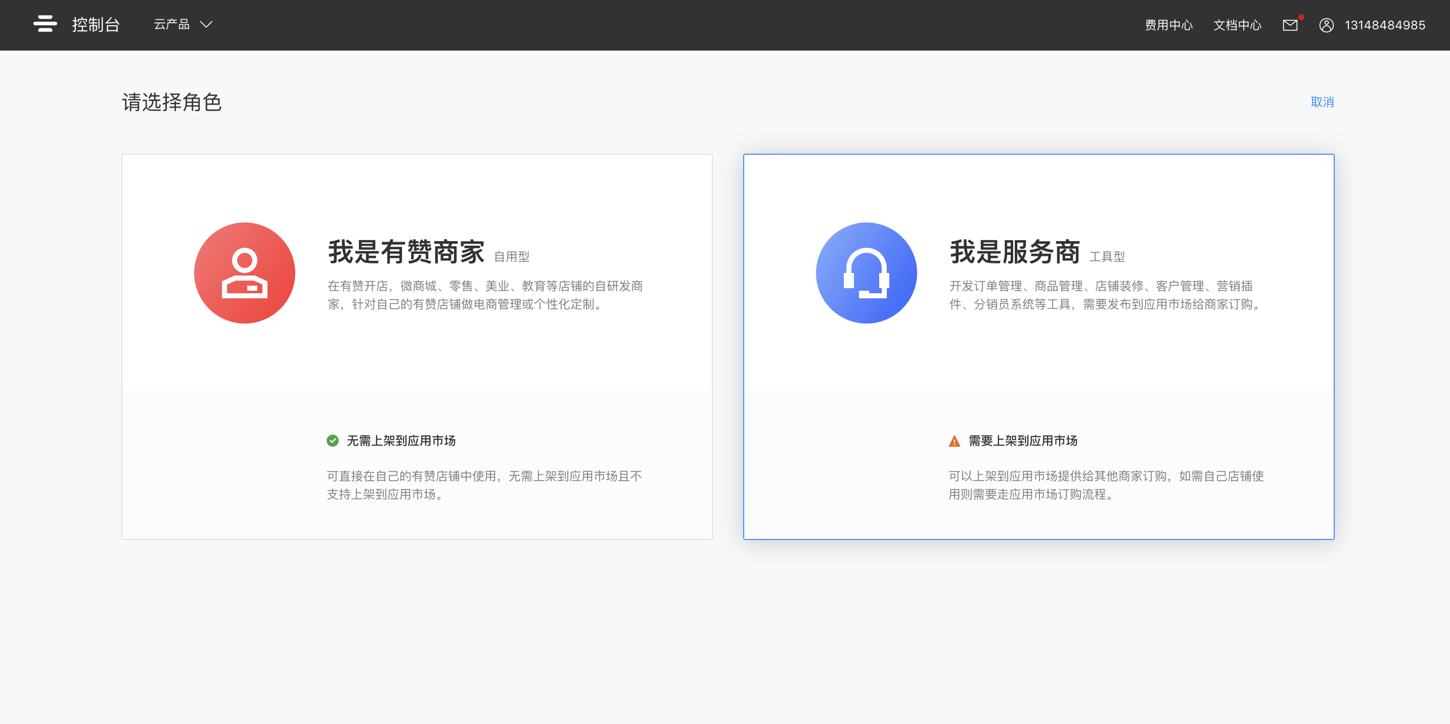The height and width of the screenshot is (724, 1450).
Task: Click the phone number 13148484985
Action: pyautogui.click(x=1385, y=25)
